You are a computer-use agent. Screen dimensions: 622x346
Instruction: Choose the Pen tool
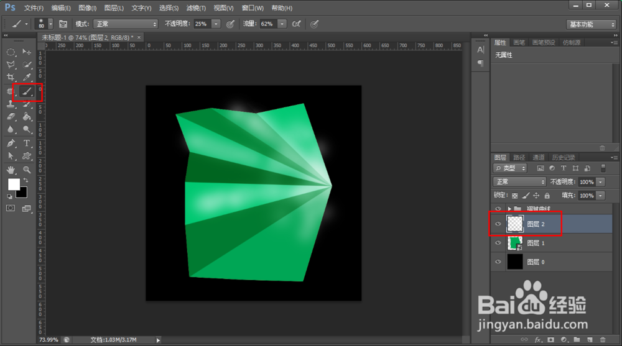pyautogui.click(x=11, y=143)
